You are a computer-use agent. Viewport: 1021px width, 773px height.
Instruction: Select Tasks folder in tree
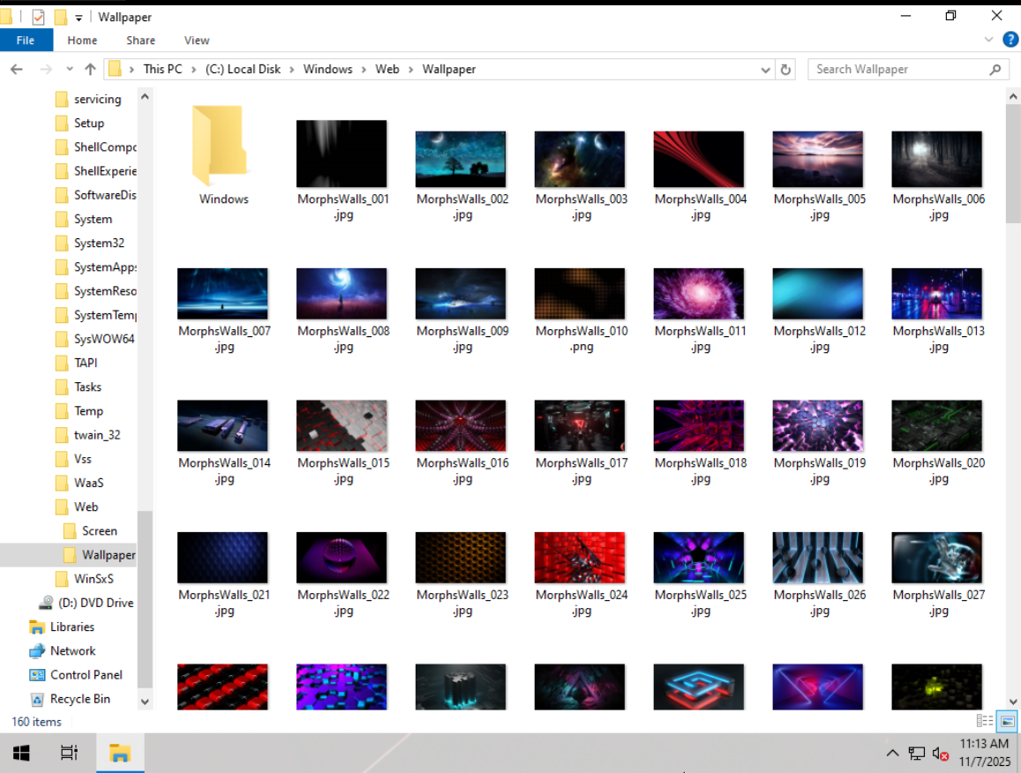coord(79,386)
